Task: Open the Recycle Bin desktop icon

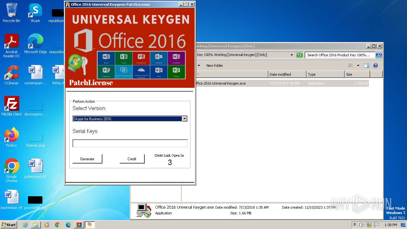Action: click(x=11, y=13)
